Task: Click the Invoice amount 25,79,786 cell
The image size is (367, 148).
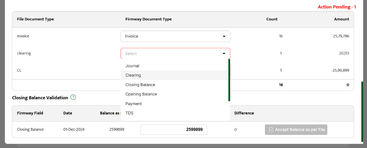Action: tap(341, 36)
